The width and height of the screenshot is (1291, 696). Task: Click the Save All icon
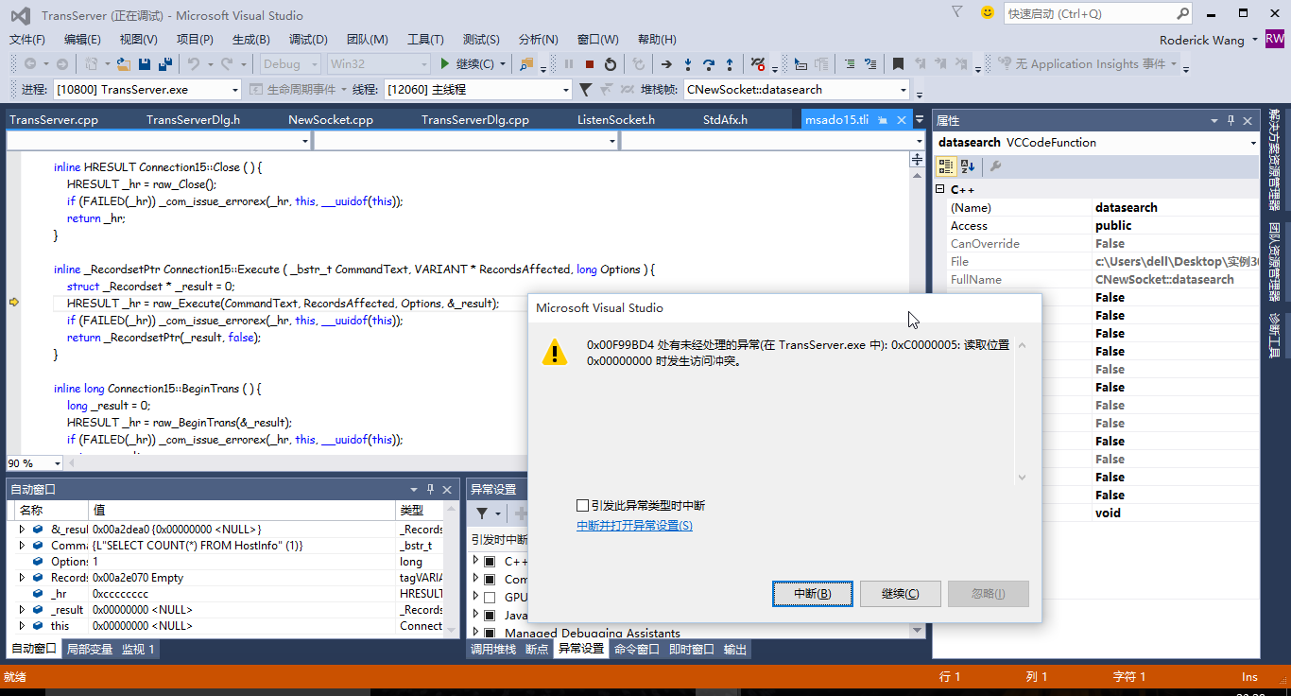pos(165,64)
